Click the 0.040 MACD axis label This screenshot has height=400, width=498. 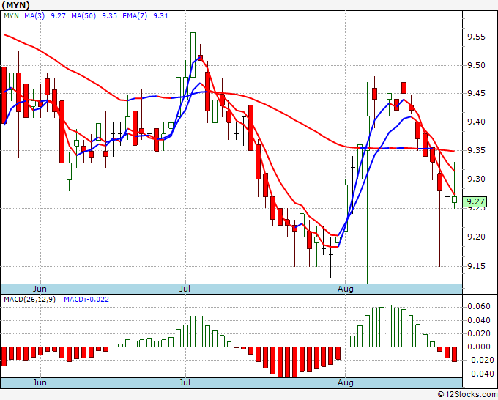coord(479,320)
